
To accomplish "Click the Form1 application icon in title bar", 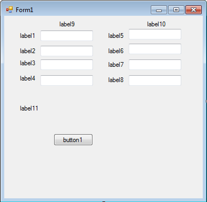I will pyautogui.click(x=9, y=9).
